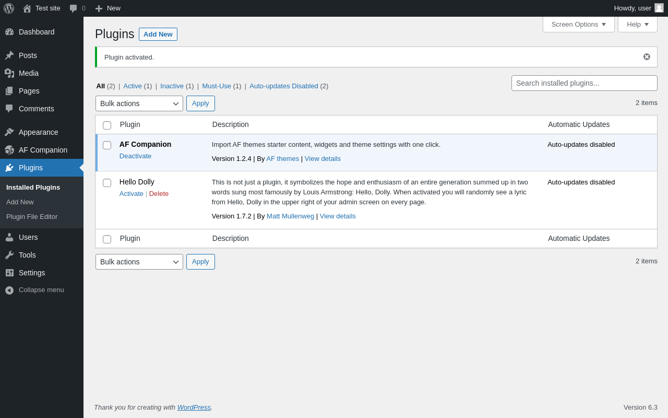Click the comments bubble icon in admin bar

73,8
